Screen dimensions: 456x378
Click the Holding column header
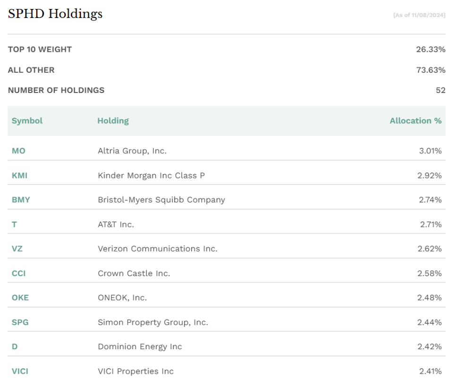(x=113, y=121)
